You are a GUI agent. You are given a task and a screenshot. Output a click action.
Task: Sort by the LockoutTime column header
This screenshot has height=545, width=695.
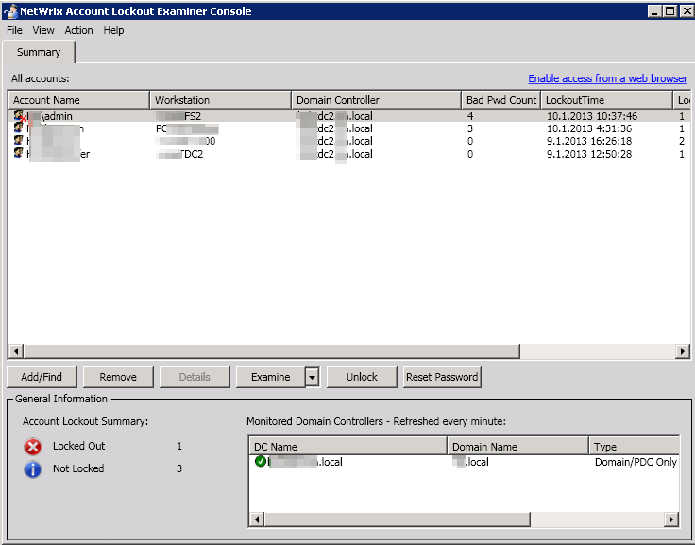click(607, 100)
